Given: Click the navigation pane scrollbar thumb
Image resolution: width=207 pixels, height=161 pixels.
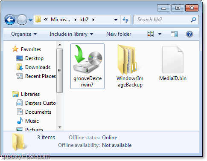Looking at the screenshot, I should click(x=59, y=71).
